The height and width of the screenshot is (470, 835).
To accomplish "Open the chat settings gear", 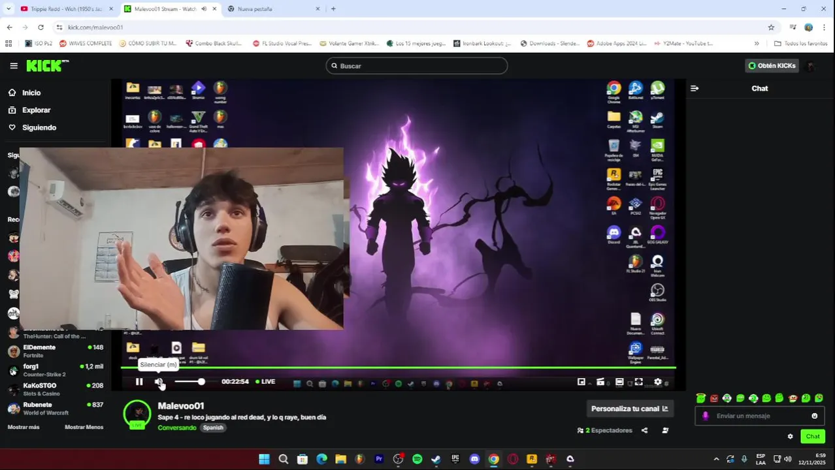I will click(x=790, y=436).
